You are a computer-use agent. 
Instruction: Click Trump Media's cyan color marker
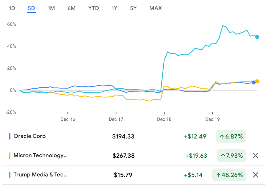click(10, 175)
